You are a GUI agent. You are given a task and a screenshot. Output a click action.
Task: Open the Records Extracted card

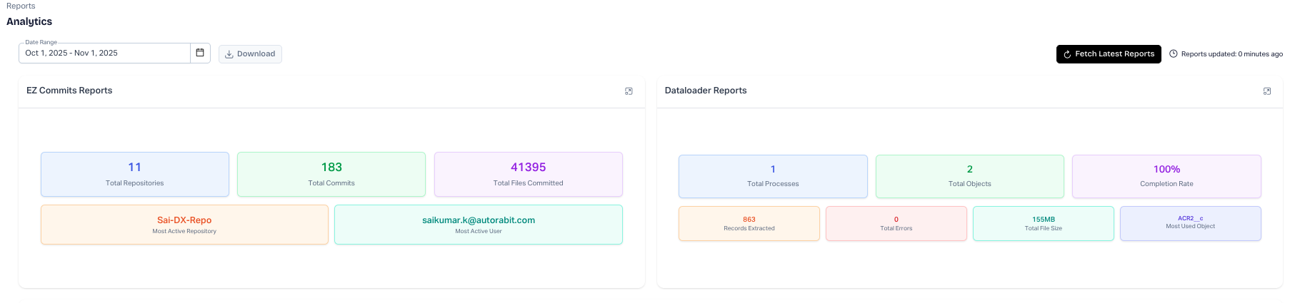pos(749,224)
